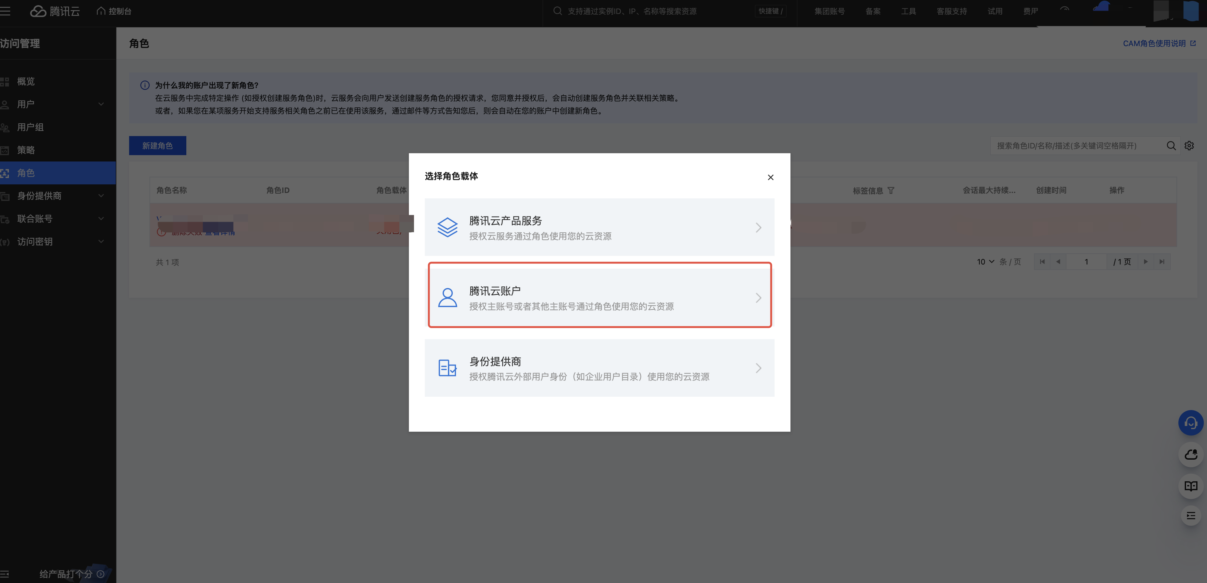This screenshot has height=583, width=1207.
Task: Expand 身份提供商 sidebar section
Action: point(58,196)
